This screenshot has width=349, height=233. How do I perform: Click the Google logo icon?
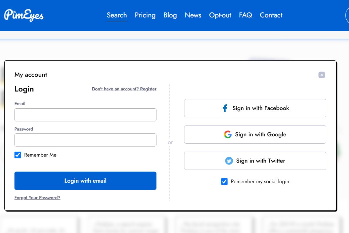[x=228, y=135]
